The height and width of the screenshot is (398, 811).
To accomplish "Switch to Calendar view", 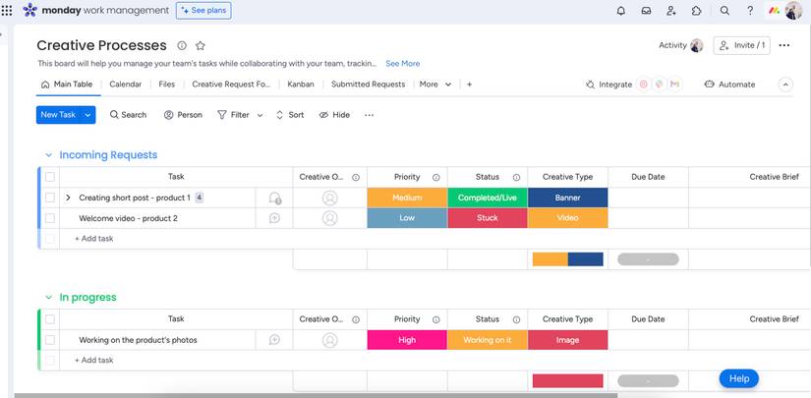I will (x=125, y=85).
